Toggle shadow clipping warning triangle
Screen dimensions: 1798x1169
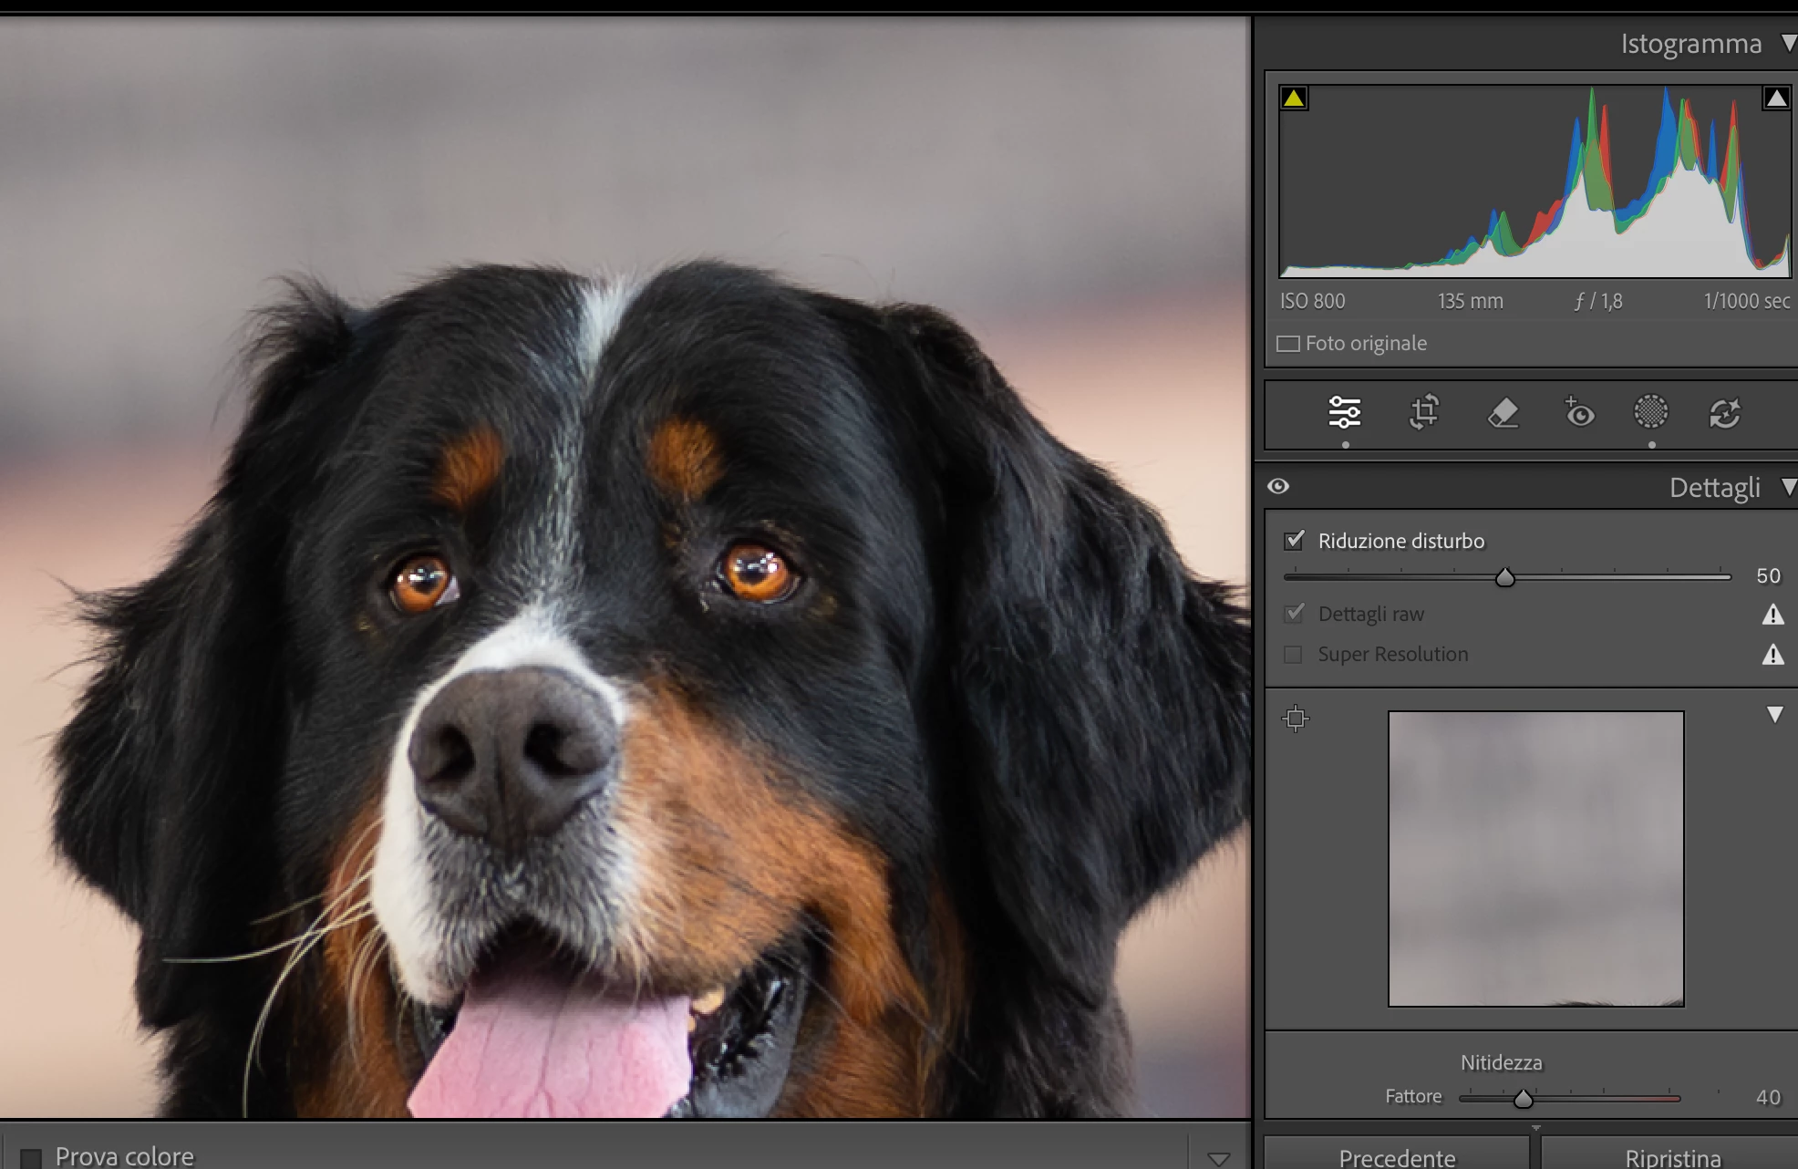[x=1294, y=98]
